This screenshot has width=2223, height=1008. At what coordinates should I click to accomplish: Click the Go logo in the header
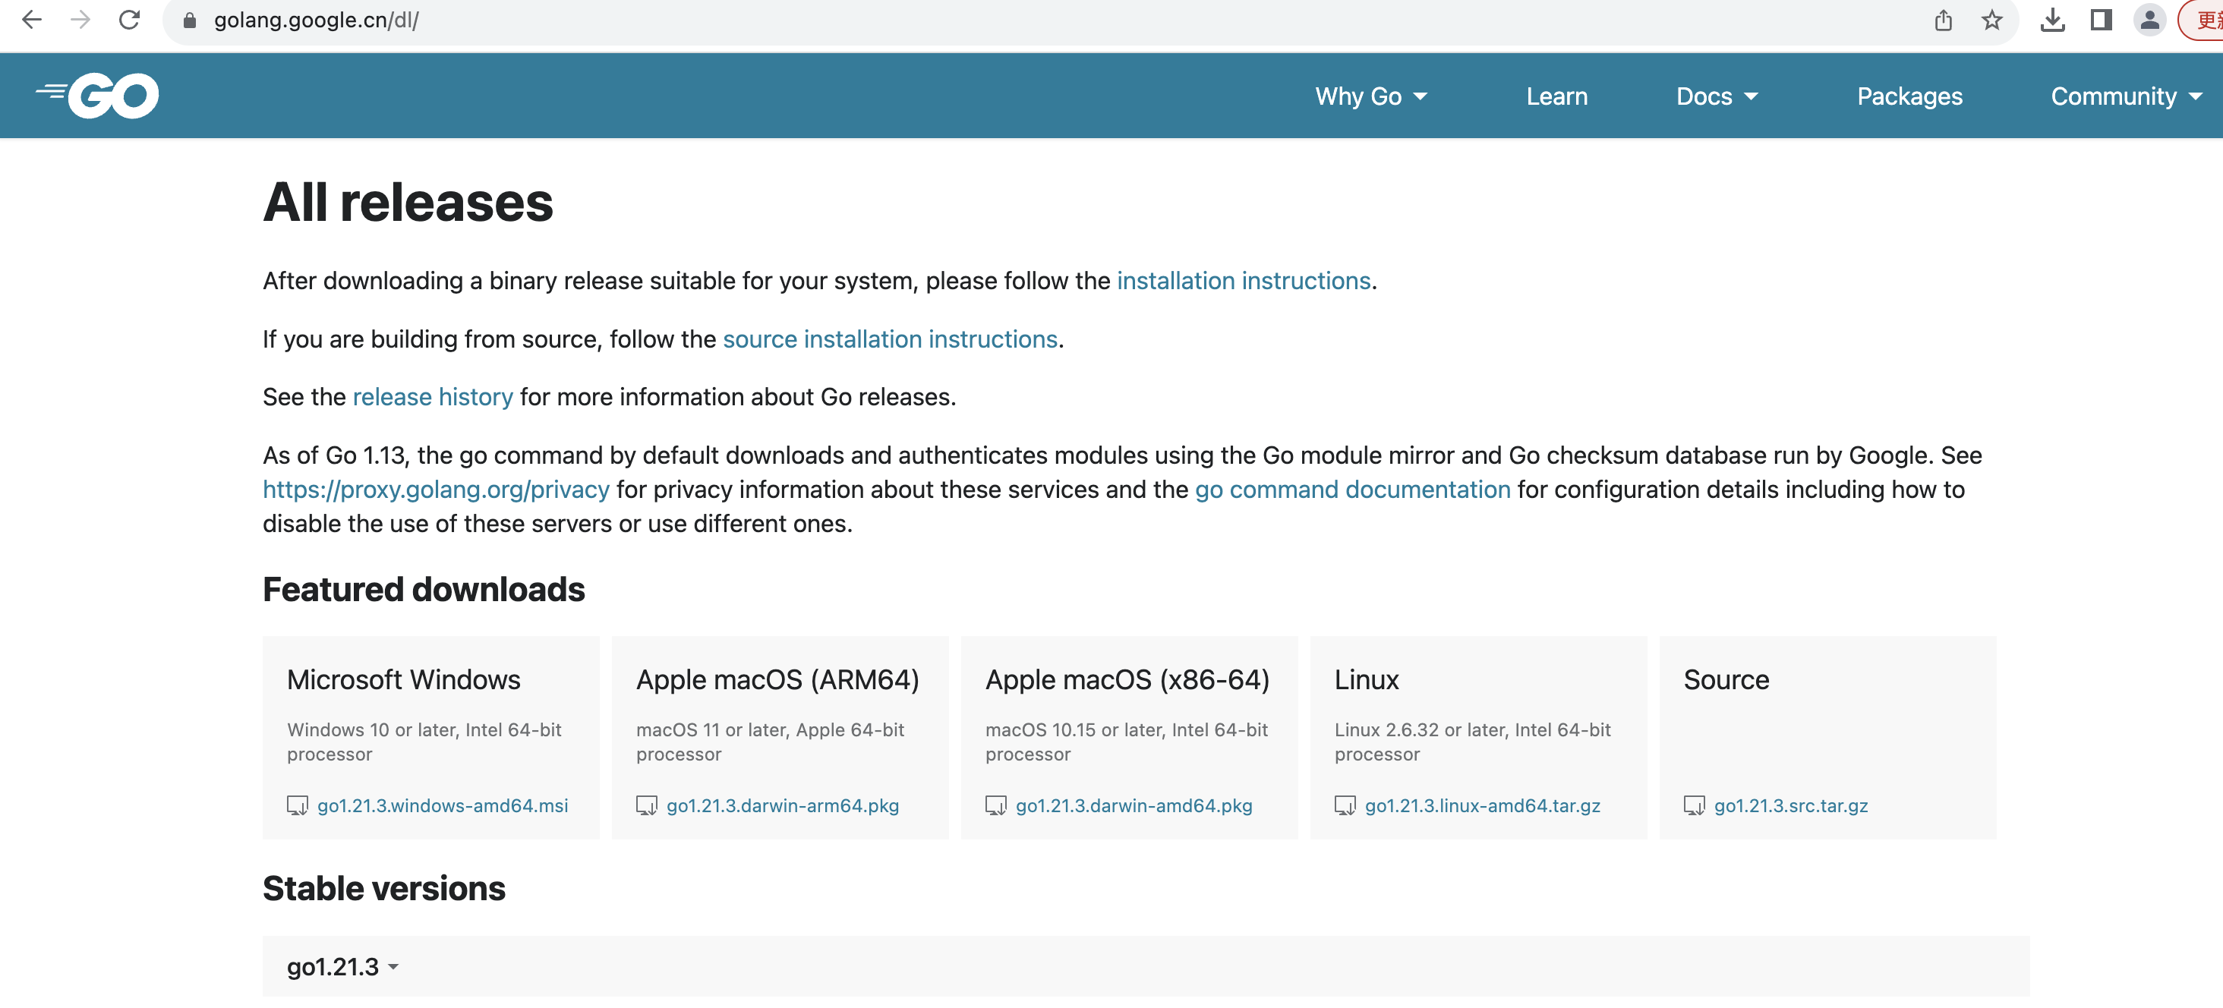coord(97,95)
